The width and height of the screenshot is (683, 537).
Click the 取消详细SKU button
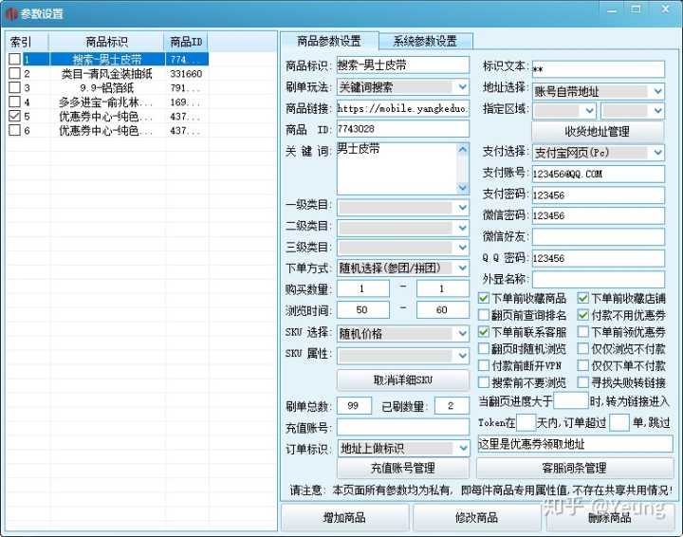click(403, 380)
